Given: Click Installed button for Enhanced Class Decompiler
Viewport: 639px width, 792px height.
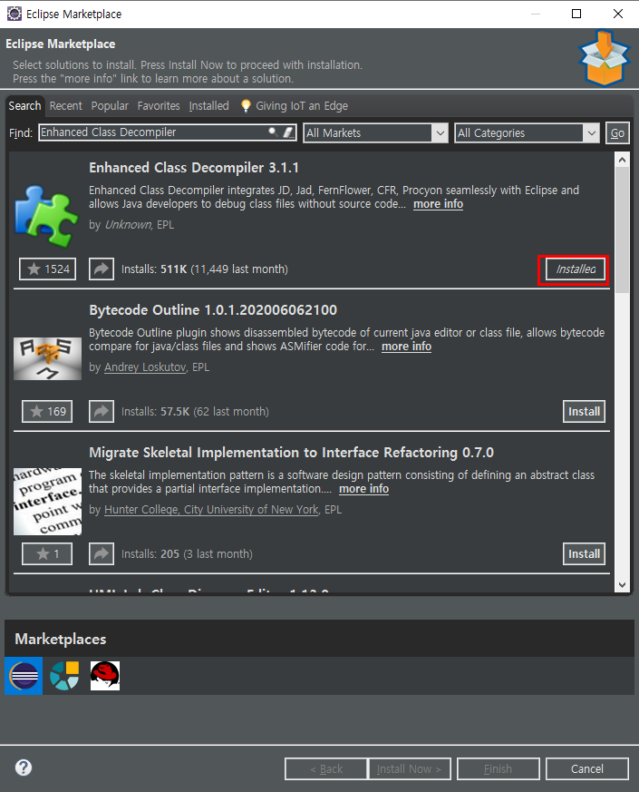Looking at the screenshot, I should 576,269.
